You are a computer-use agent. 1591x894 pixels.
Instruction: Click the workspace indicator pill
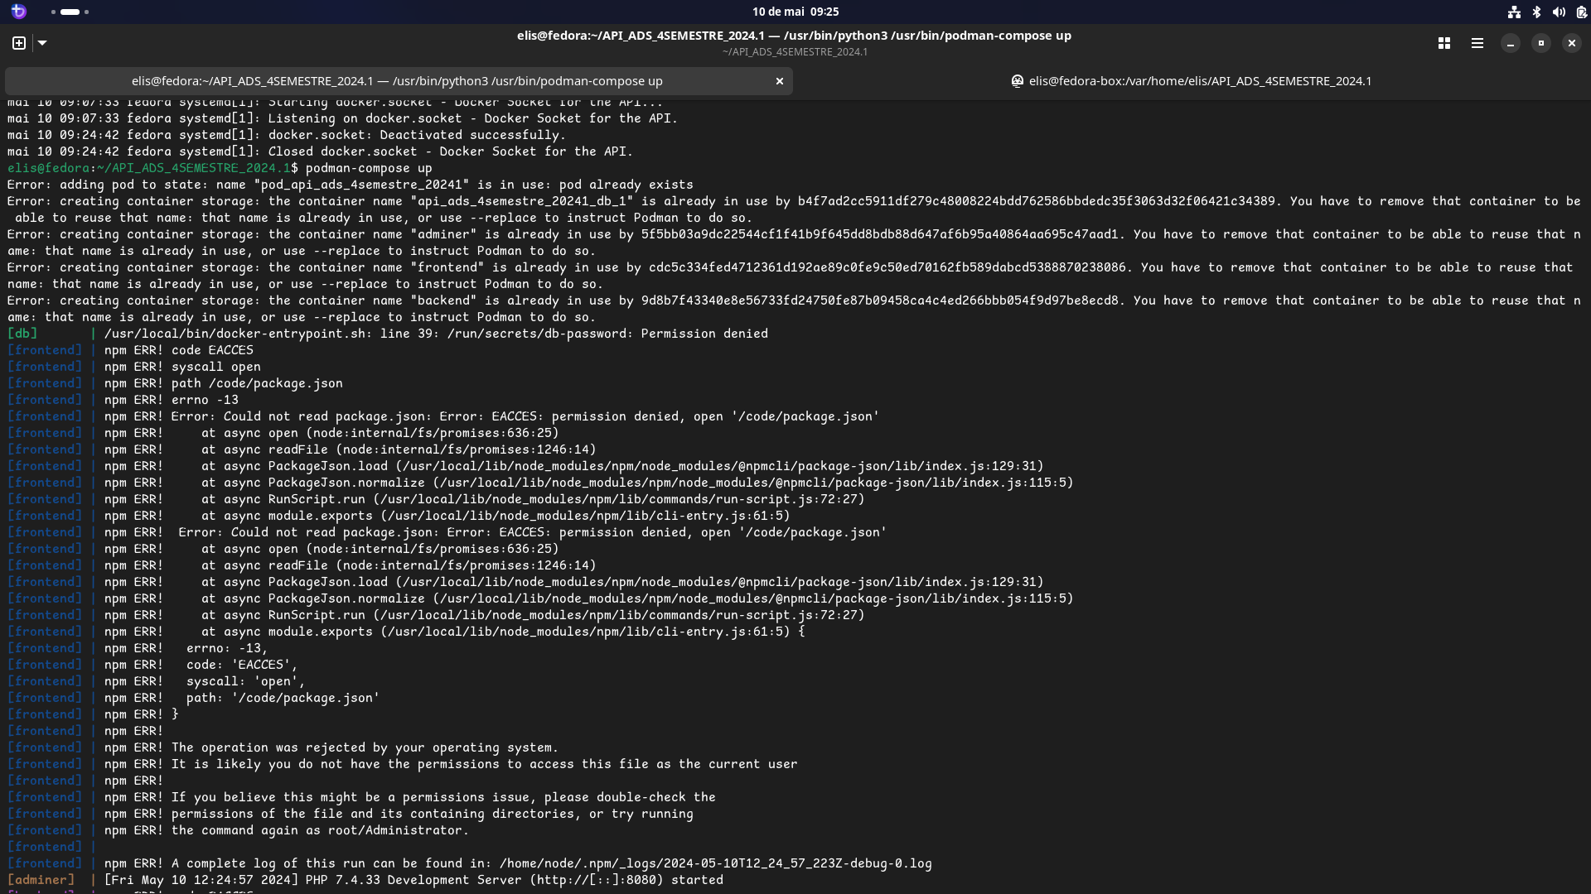tap(70, 12)
